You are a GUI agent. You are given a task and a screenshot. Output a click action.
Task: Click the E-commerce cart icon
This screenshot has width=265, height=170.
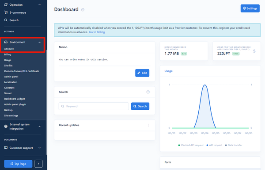(6, 12)
